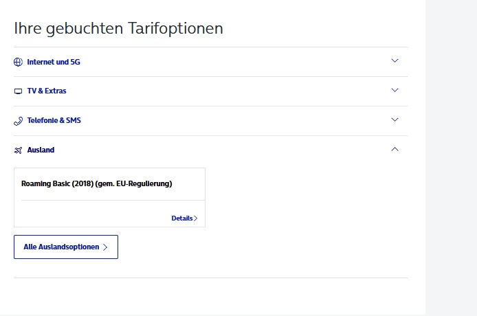This screenshot has width=477, height=316.
Task: Click the Ihre gebuchten Tarifoptionen heading
Action: pyautogui.click(x=118, y=28)
